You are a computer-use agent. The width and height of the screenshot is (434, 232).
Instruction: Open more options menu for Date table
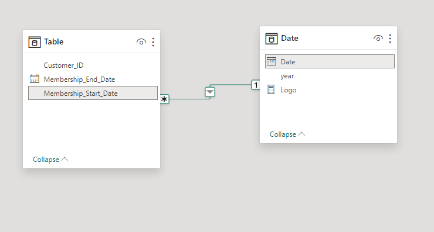point(390,39)
